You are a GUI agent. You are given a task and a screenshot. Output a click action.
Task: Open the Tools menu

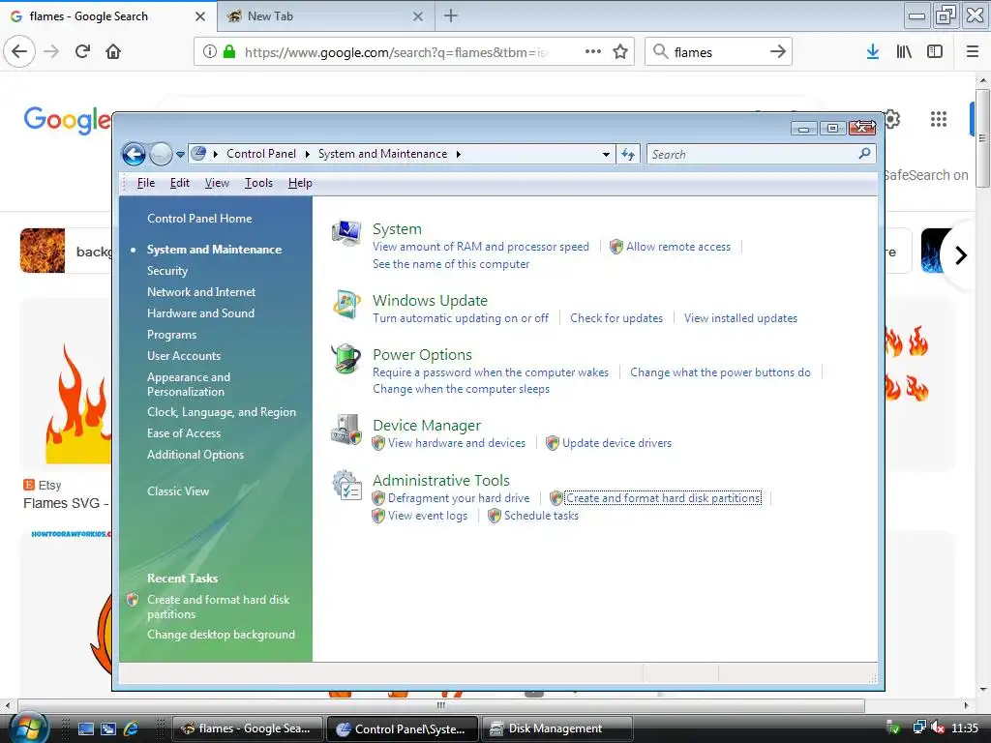coord(258,183)
